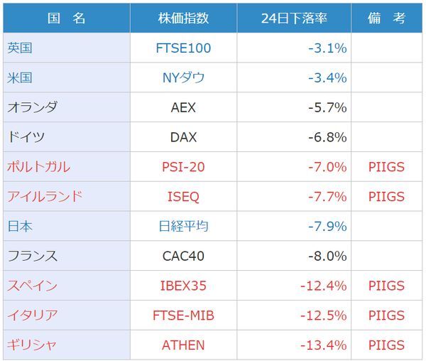This screenshot has width=426, height=361.
Task: Click the 日経平均 index cell
Action: [x=183, y=227]
